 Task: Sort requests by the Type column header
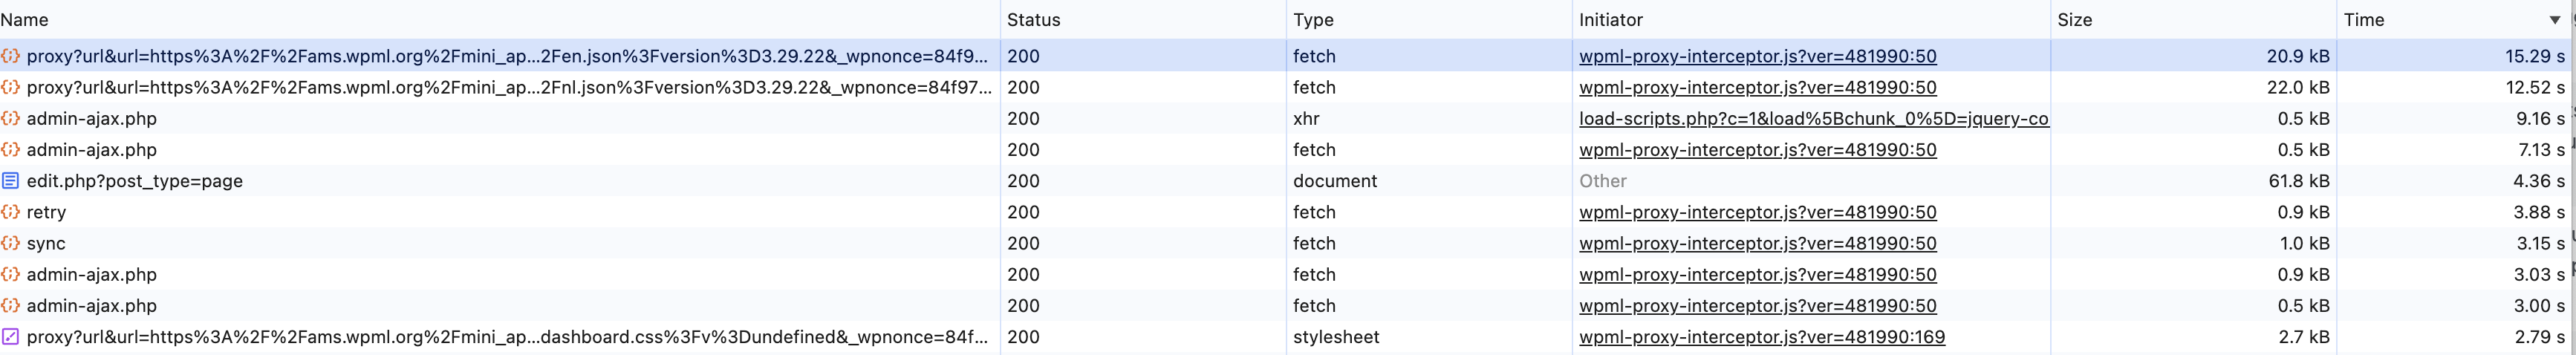[x=1313, y=20]
